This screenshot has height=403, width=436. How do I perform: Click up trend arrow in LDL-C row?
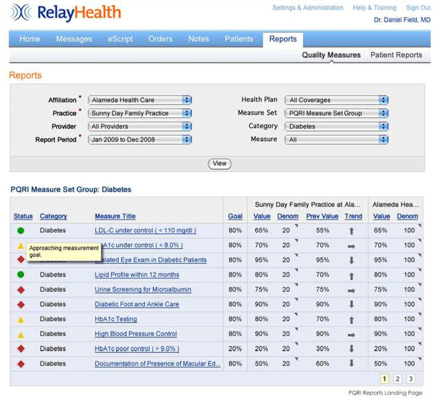click(351, 231)
